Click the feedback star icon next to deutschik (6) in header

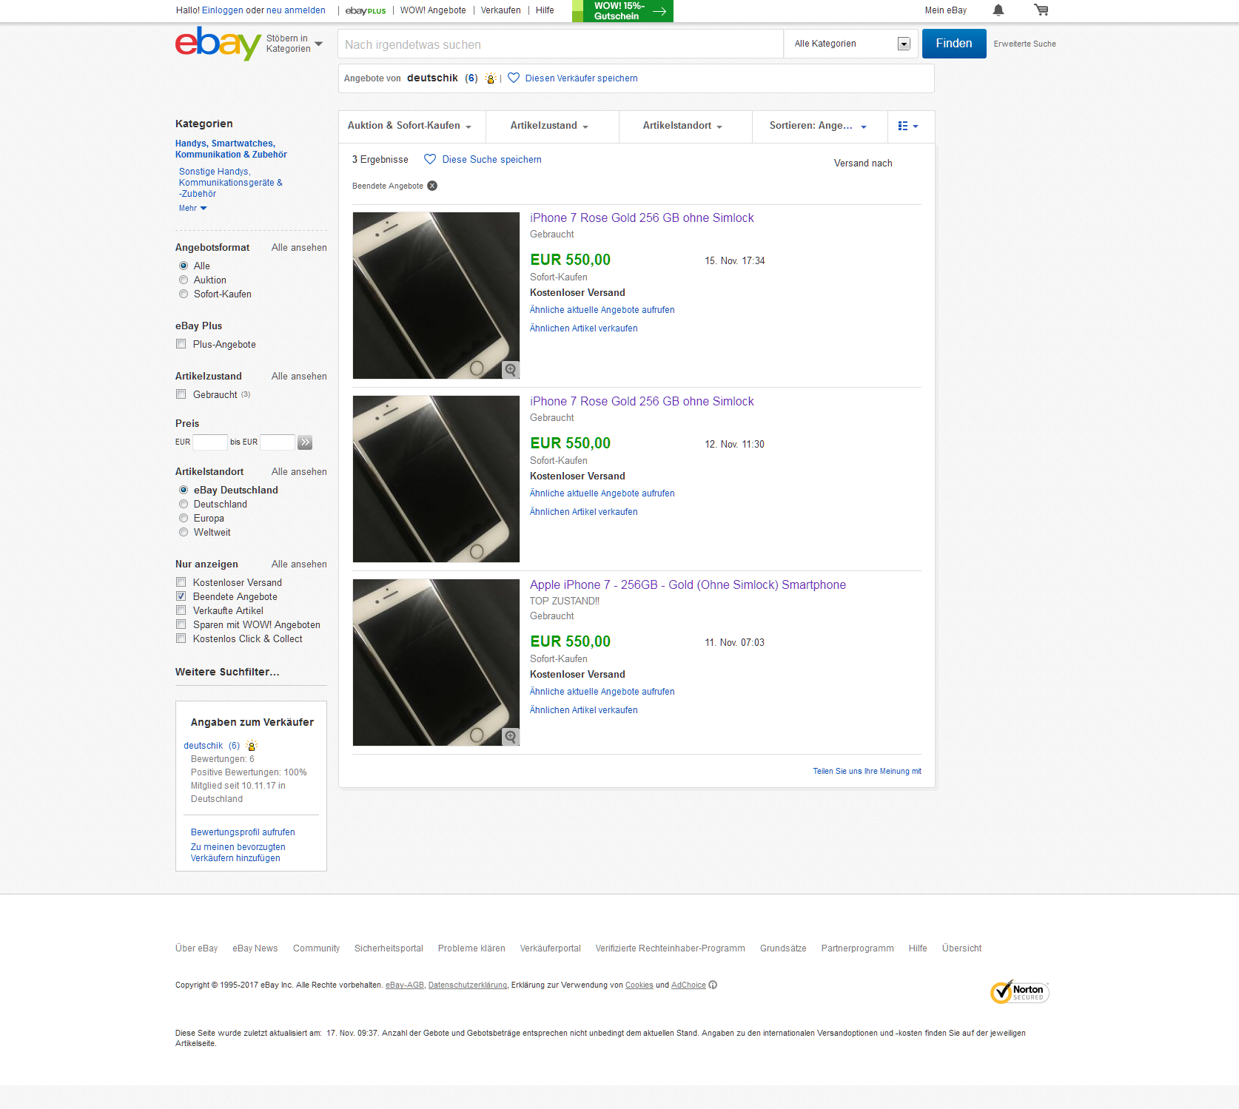pyautogui.click(x=490, y=78)
